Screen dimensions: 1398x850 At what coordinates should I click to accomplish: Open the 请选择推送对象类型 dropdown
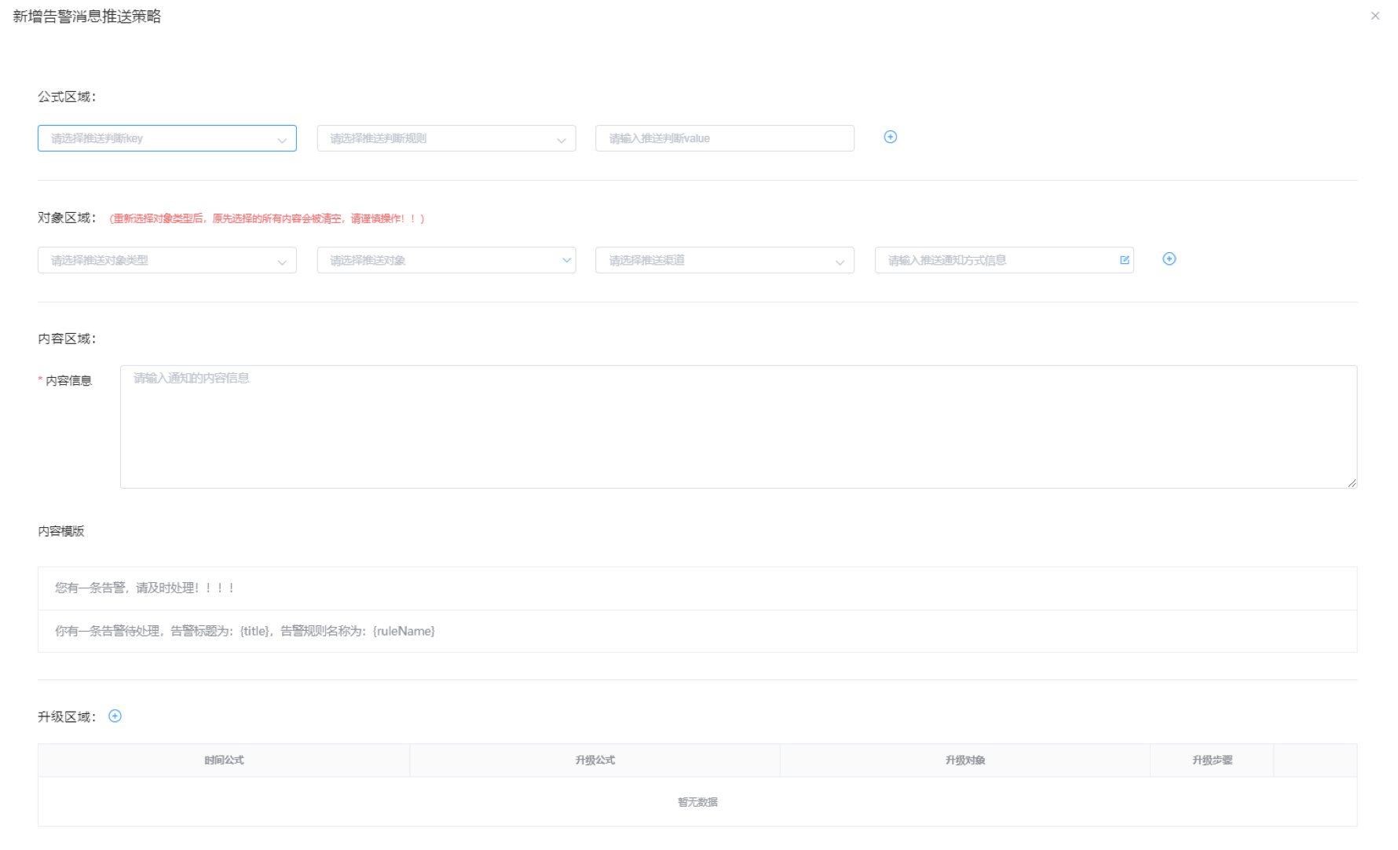(167, 260)
